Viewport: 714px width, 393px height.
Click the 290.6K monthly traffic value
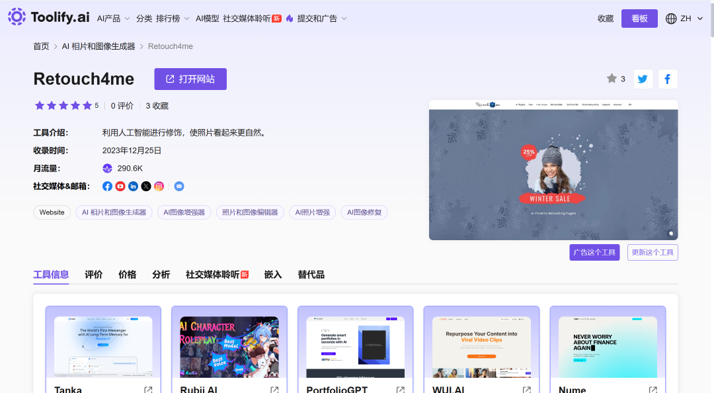[130, 168]
